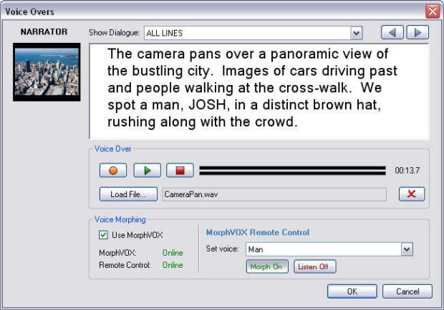The height and width of the screenshot is (310, 444).
Task: Delete the loaded audio file with red X
Action: pos(411,194)
